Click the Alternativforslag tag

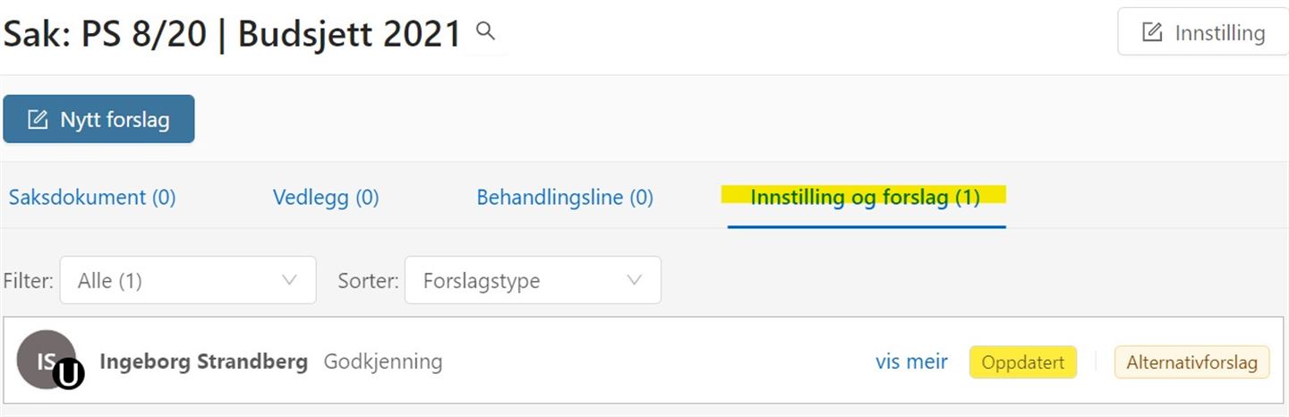coord(1191,362)
